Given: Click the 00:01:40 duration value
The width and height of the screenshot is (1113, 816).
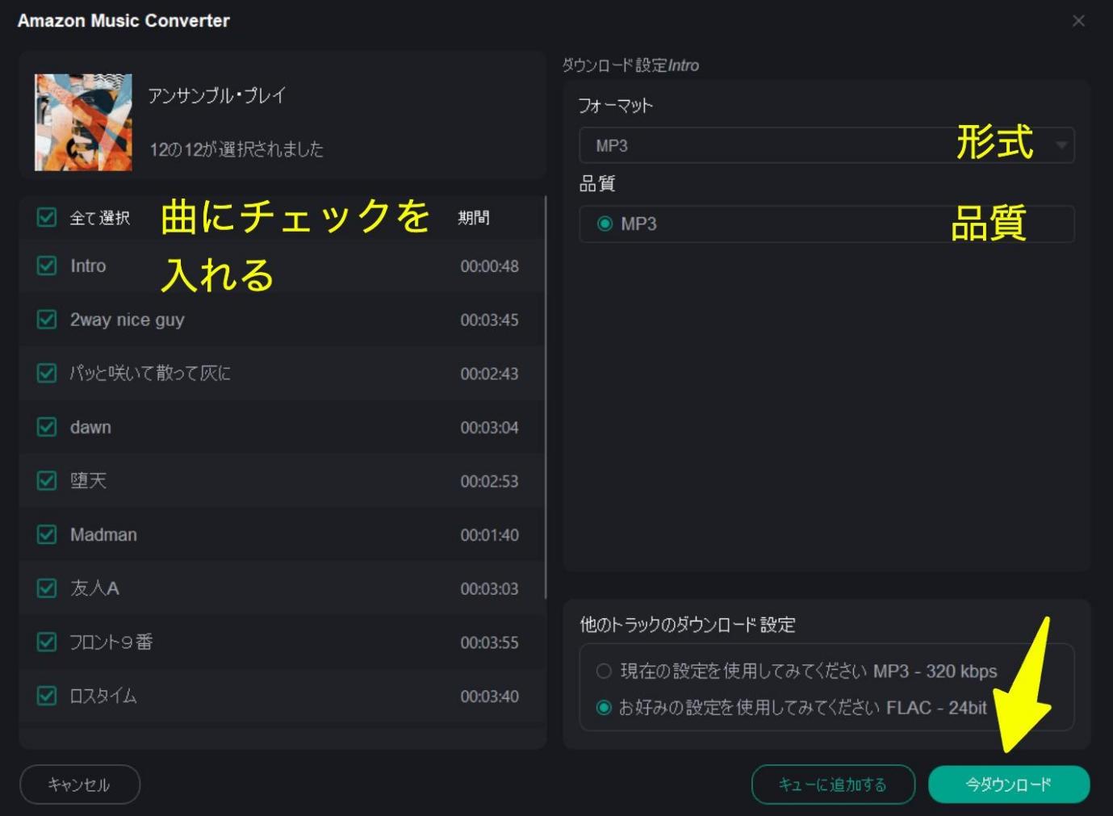Looking at the screenshot, I should [489, 534].
